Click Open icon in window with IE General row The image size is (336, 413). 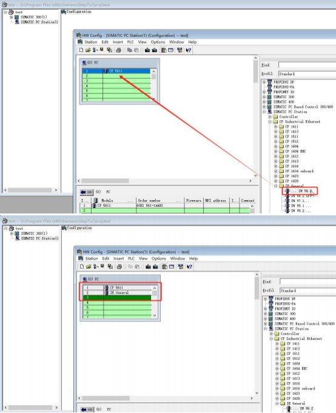89,267
